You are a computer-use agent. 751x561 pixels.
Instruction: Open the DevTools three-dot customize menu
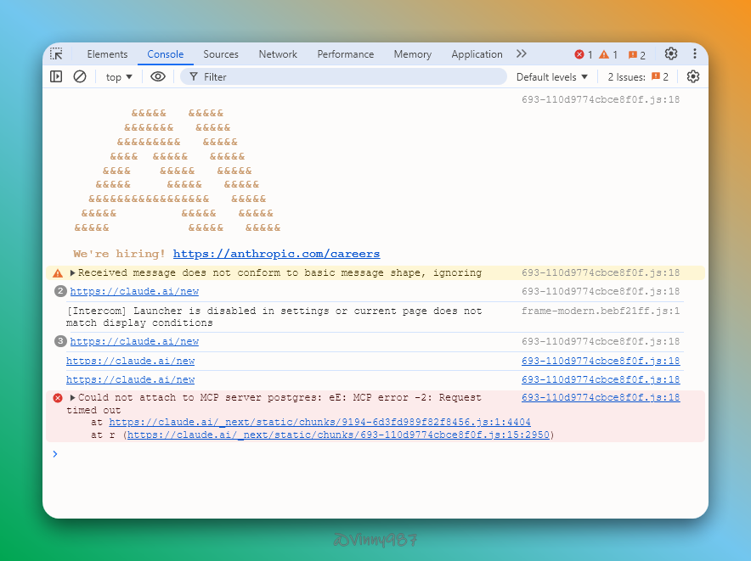pyautogui.click(x=694, y=54)
